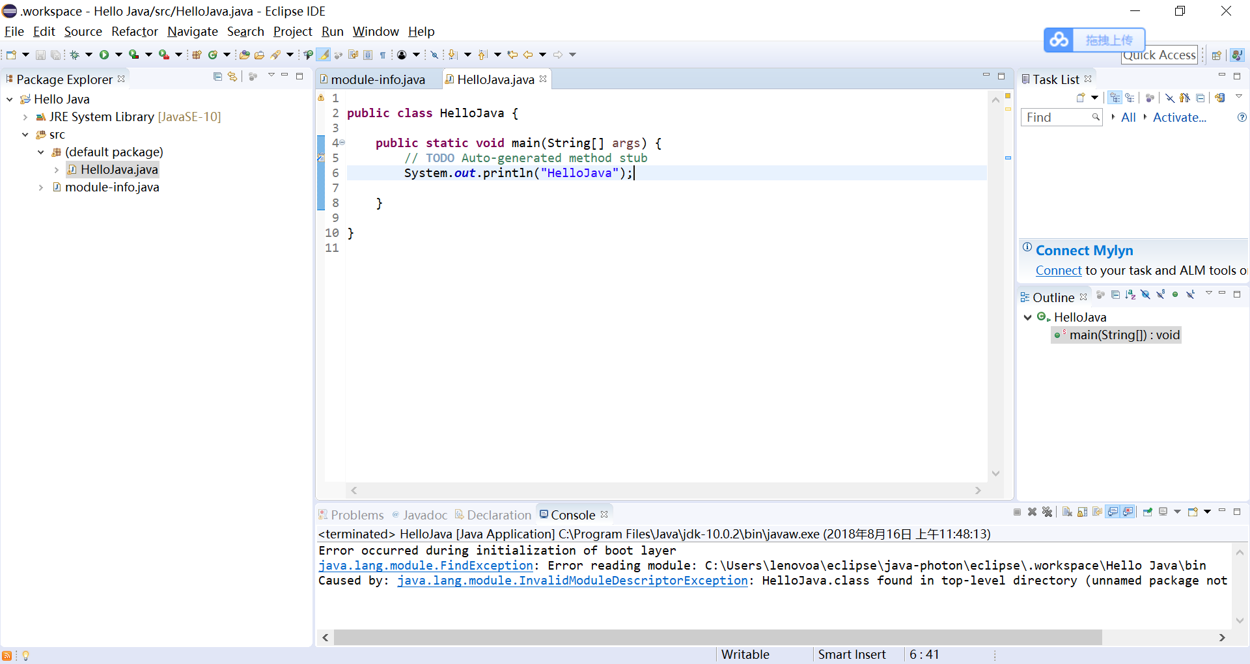Viewport: 1250px width, 664px height.
Task: Click the InvalidModuleDescriptorException console link
Action: pyautogui.click(x=572, y=581)
